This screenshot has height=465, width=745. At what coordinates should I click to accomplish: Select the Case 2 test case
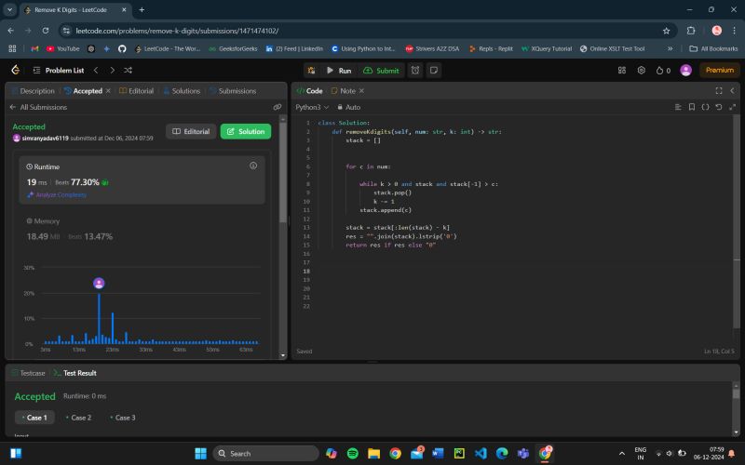79,418
